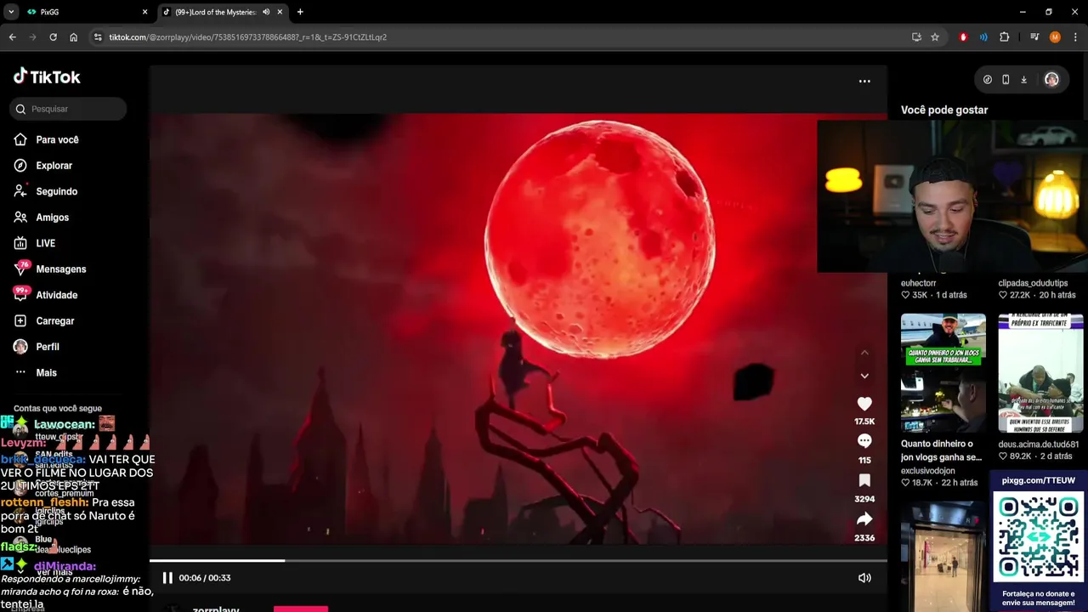Go to previous video up chevron
This screenshot has width=1088, height=612.
pos(864,352)
